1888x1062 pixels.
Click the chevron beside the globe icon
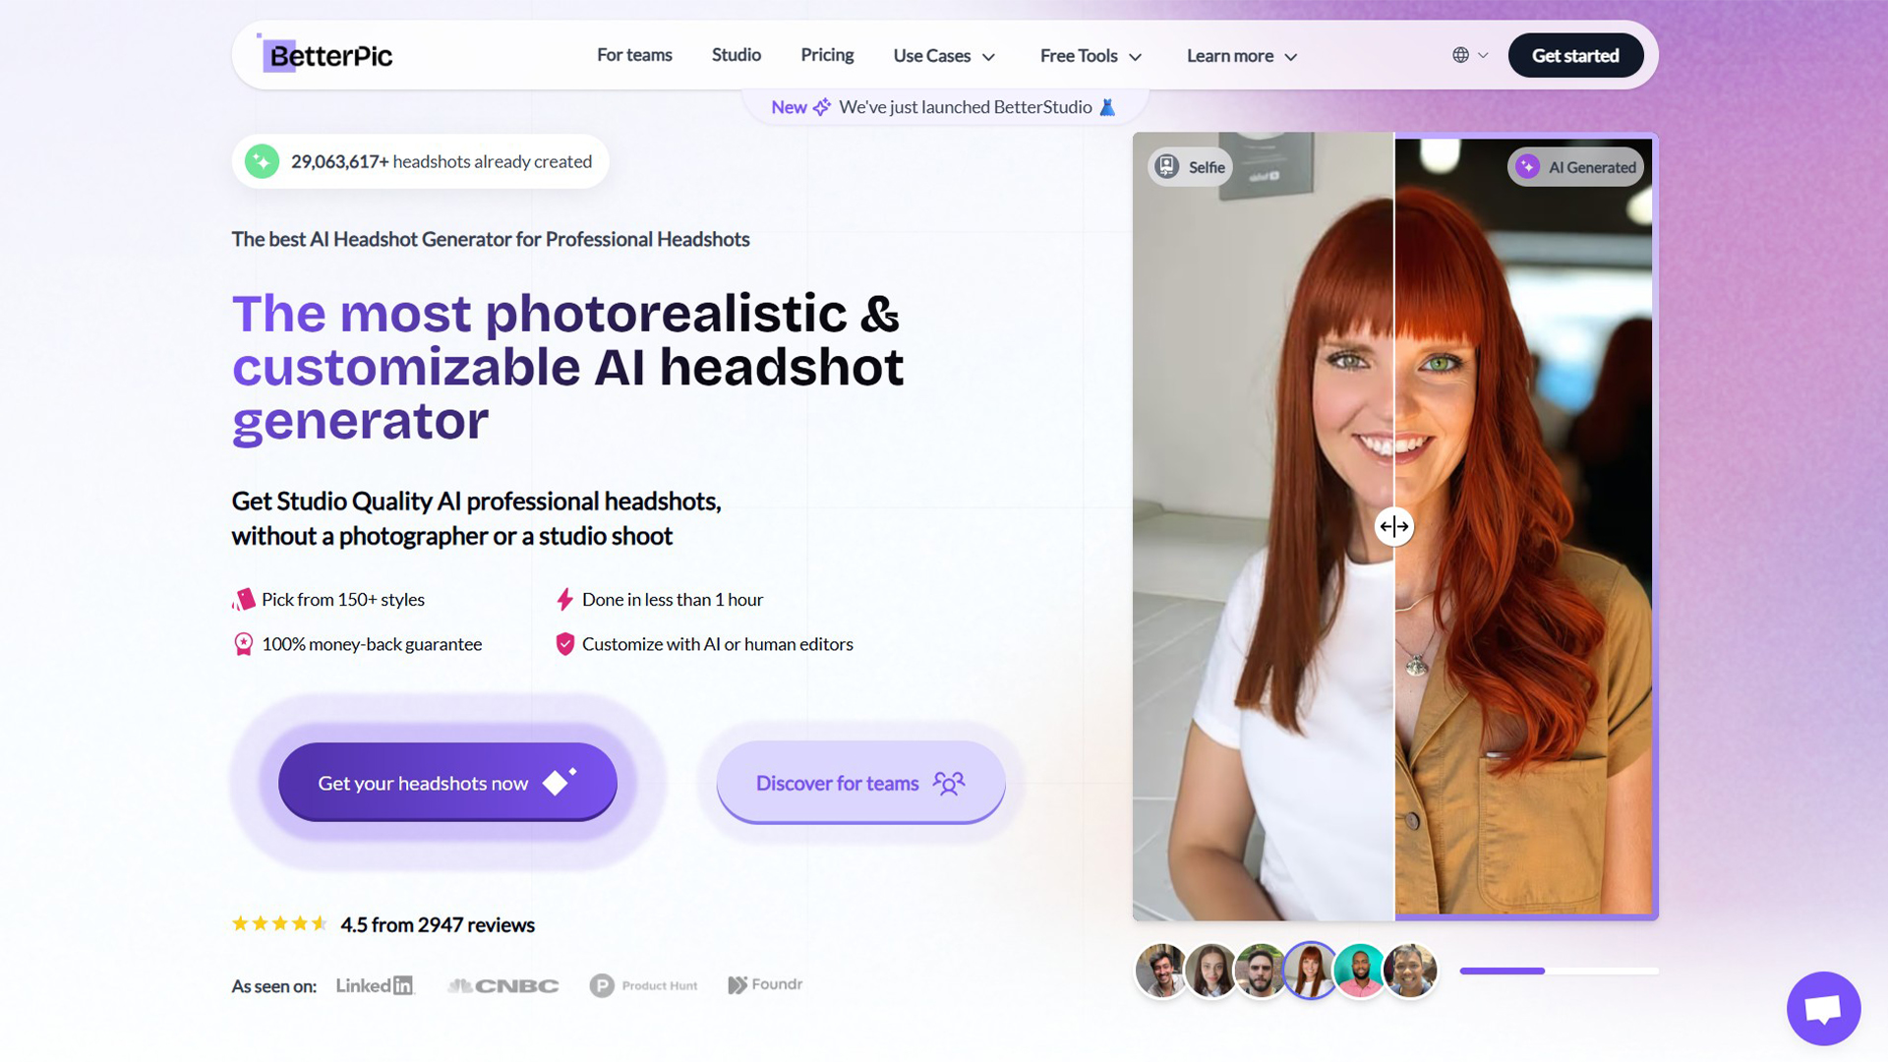[x=1483, y=55]
